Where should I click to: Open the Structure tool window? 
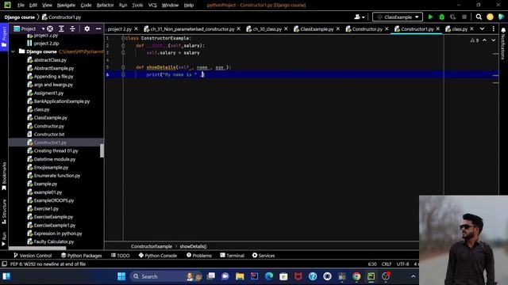pyautogui.click(x=4, y=211)
